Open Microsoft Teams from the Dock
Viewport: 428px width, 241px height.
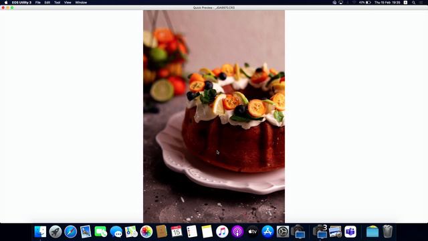350,232
